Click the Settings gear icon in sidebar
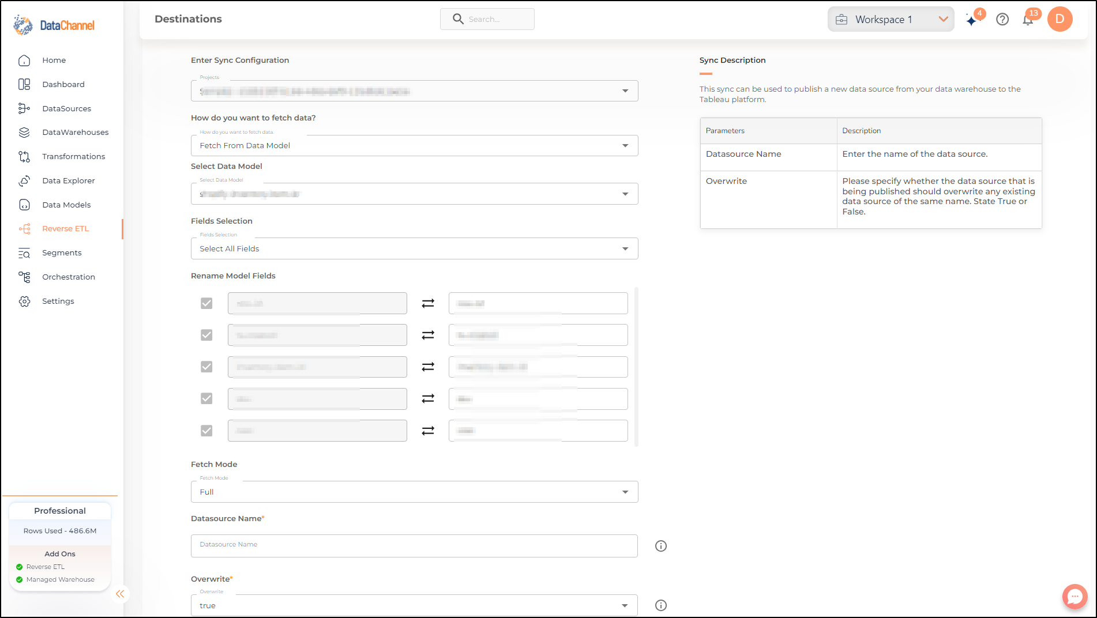The image size is (1097, 618). click(24, 302)
